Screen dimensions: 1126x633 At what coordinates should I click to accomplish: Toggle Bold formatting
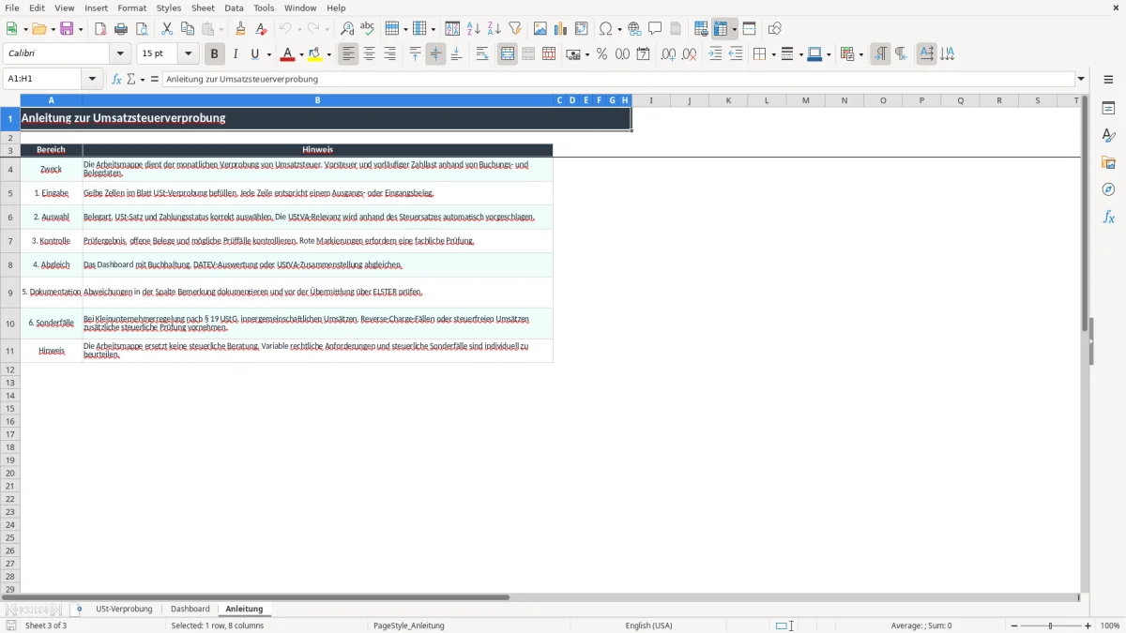pyautogui.click(x=215, y=54)
